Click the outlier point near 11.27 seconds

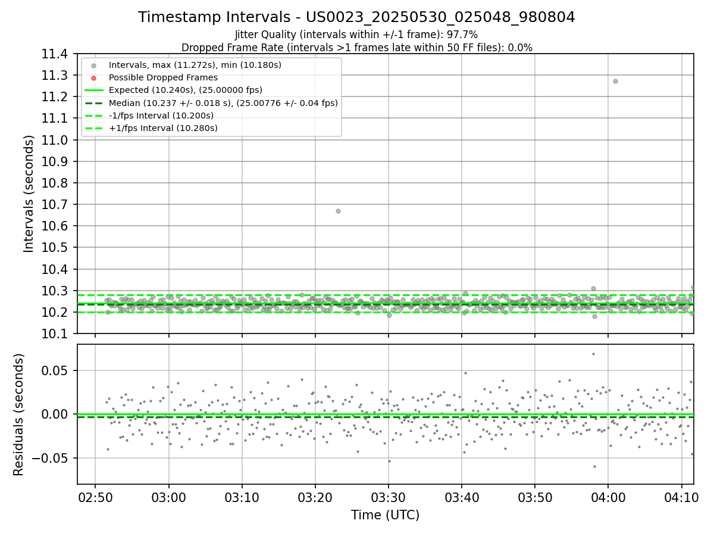[x=615, y=81]
